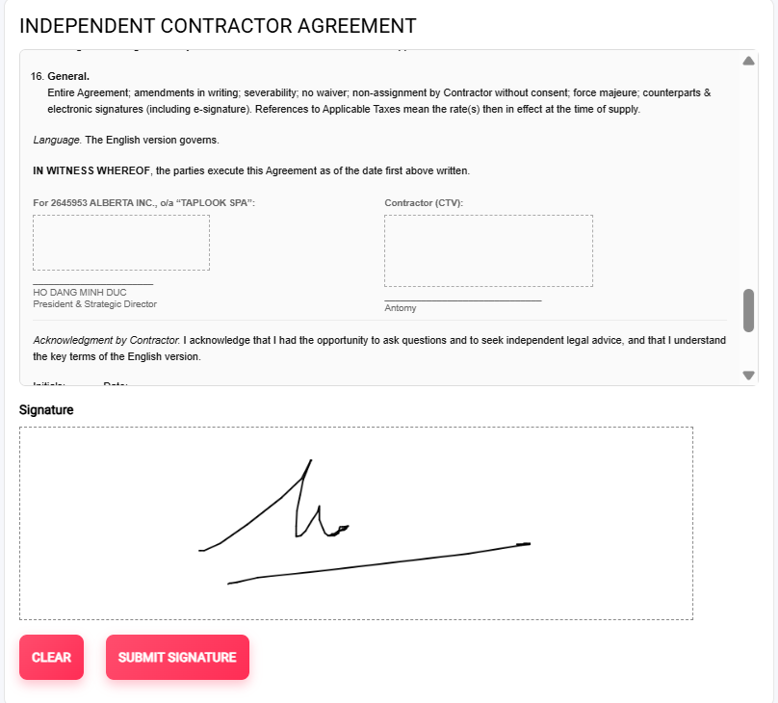Click the agreement scrollbar thumb
The image size is (778, 703).
pyautogui.click(x=748, y=310)
